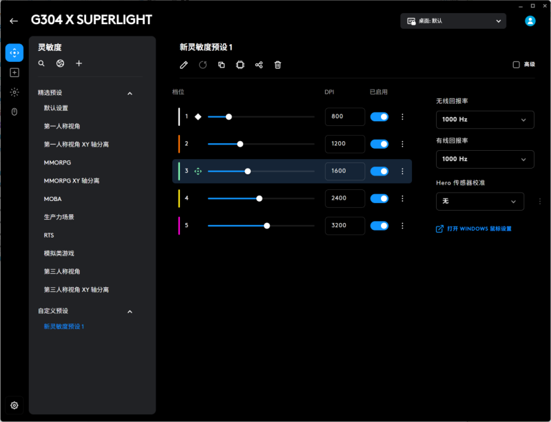The height and width of the screenshot is (422, 551).
Task: Open the settings gear at the sidebar bottom
Action: pos(14,405)
